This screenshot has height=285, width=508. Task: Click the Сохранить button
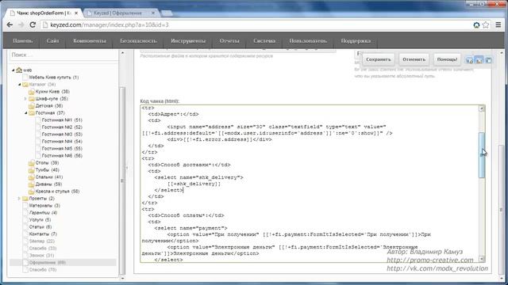379,59
